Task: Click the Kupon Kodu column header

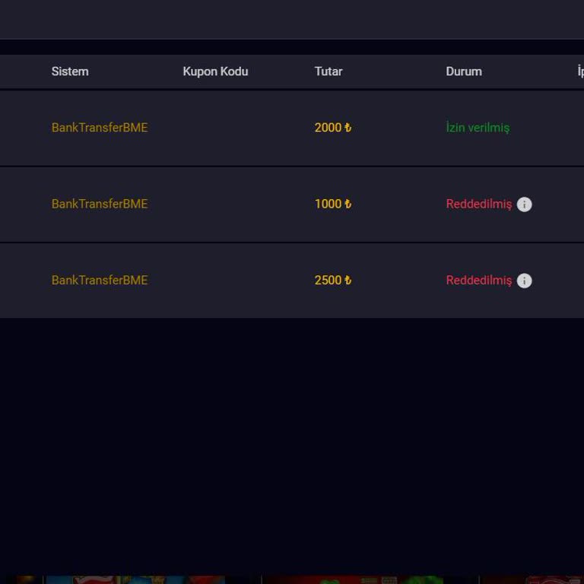Action: point(215,71)
